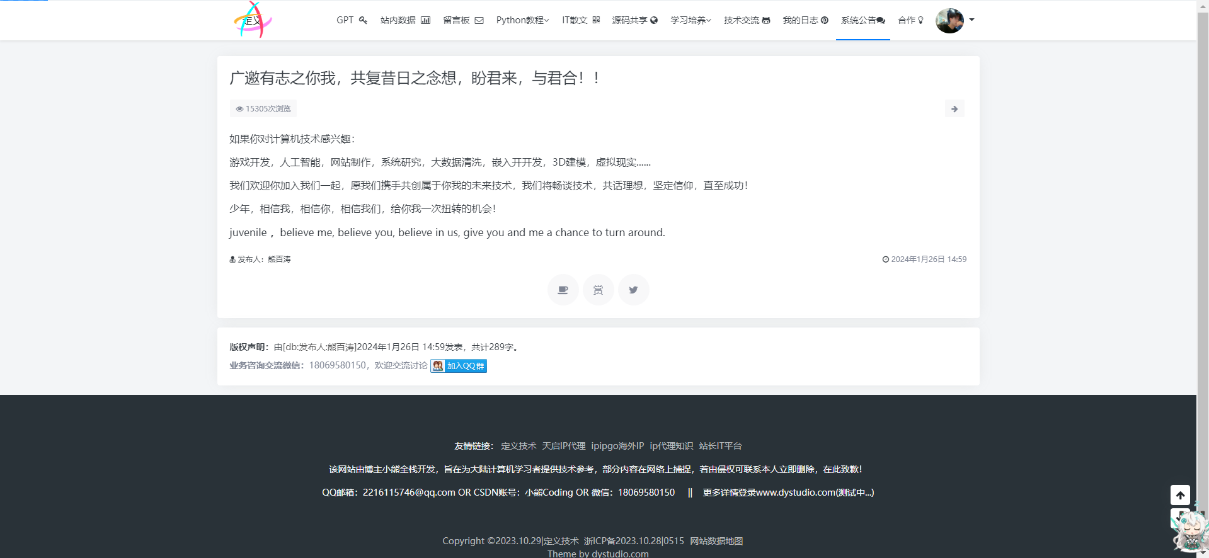Open the GPT menu item
Viewport: 1209px width, 558px height.
[352, 20]
